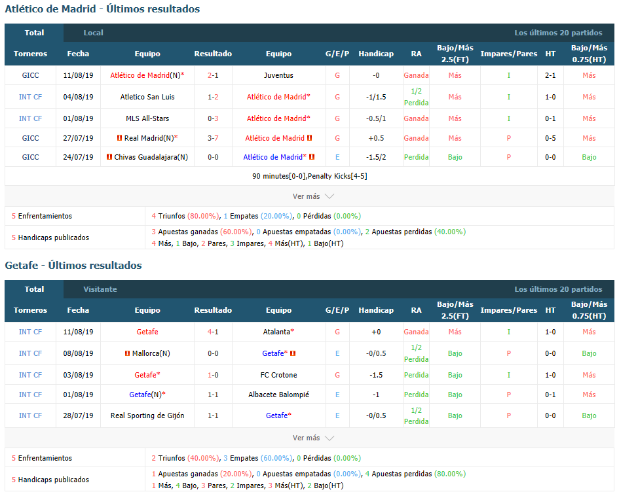The image size is (619, 494).
Task: Open INT CF tournament link on 04/08/19 row
Action: point(30,97)
